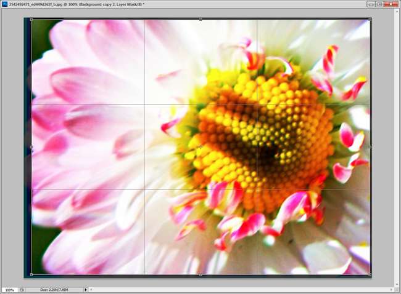Click the bottom-left crop corner handle
This screenshot has width=401, height=294.
31,274
